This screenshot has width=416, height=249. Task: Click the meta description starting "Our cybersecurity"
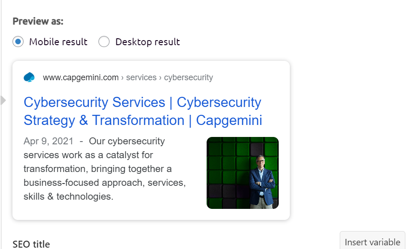click(x=127, y=141)
